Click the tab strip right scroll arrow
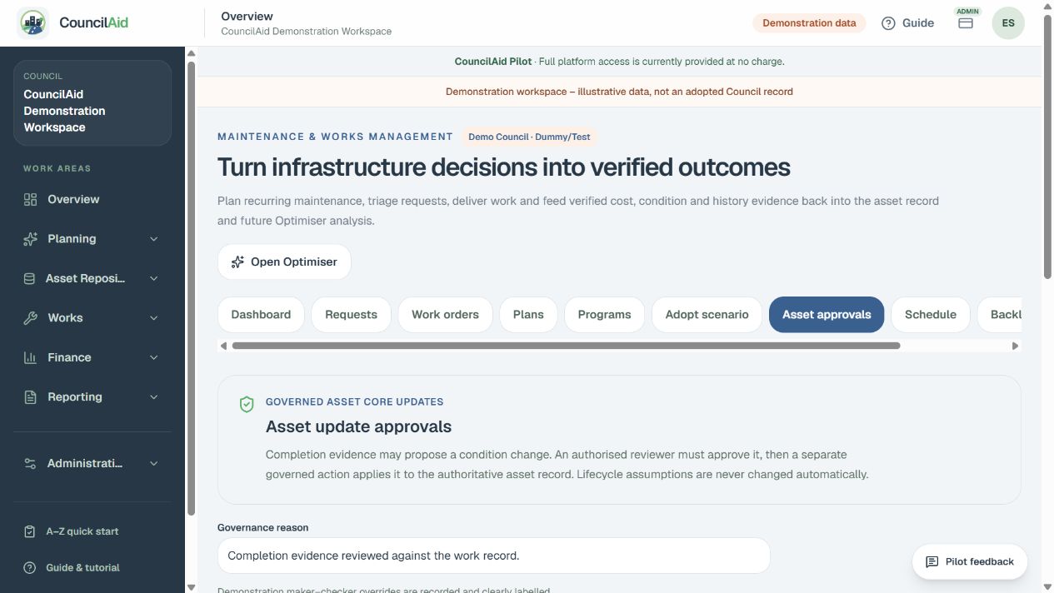Screen dimensions: 1054x593 coord(1015,346)
